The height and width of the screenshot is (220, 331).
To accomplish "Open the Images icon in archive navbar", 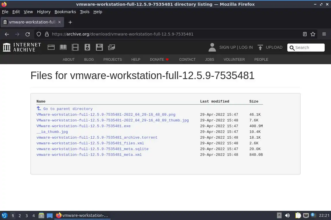I will click(x=111, y=47).
